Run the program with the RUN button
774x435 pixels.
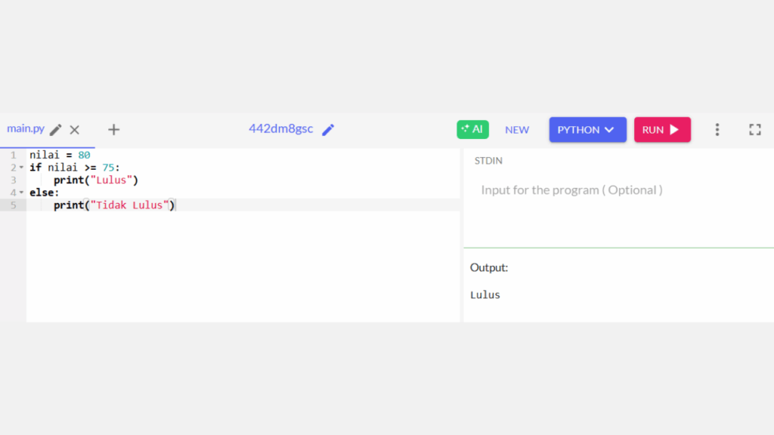point(662,129)
